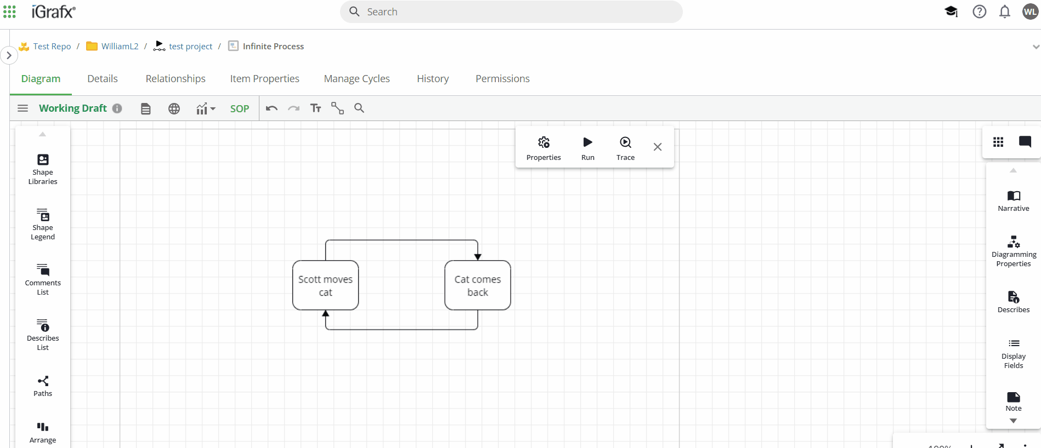
Task: Open the notifications bell
Action: click(x=1004, y=12)
